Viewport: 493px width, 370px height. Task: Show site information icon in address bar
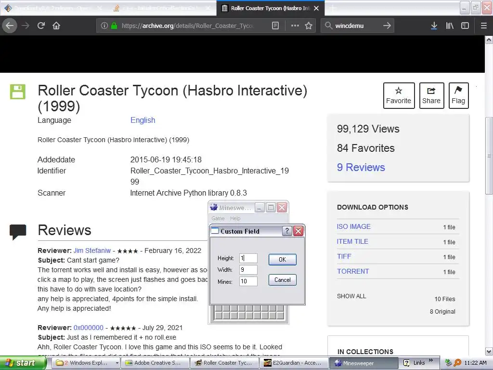104,26
